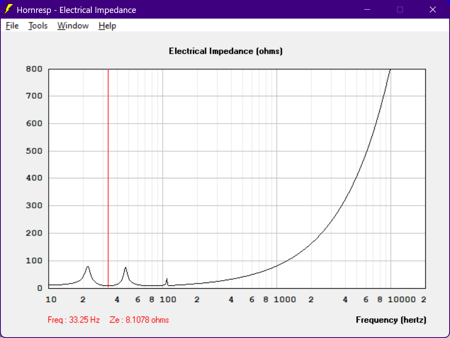Click the 'Frequency (hertz)' axis label
450x338 pixels.
coord(391,320)
